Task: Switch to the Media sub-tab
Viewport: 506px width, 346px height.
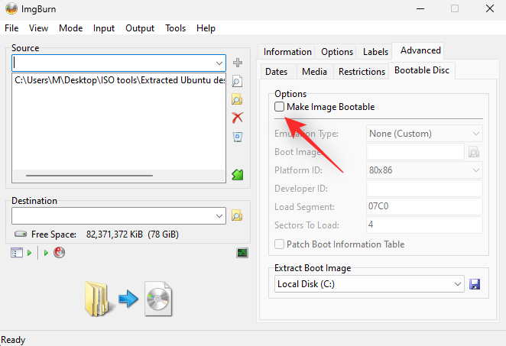Action: click(x=314, y=72)
